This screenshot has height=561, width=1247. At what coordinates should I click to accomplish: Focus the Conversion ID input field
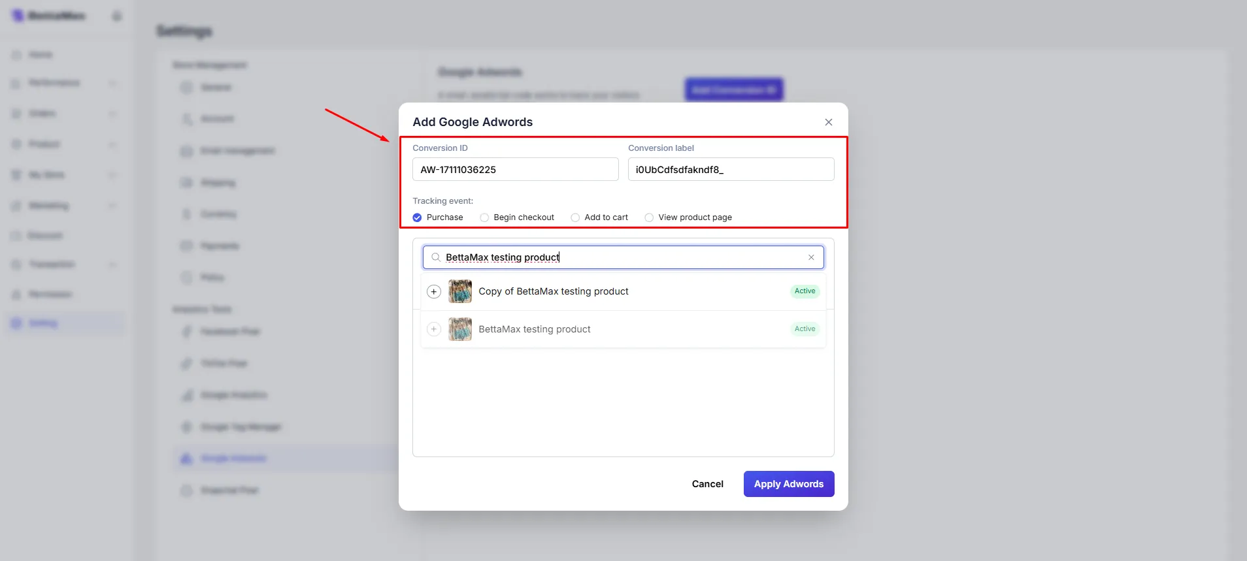515,169
